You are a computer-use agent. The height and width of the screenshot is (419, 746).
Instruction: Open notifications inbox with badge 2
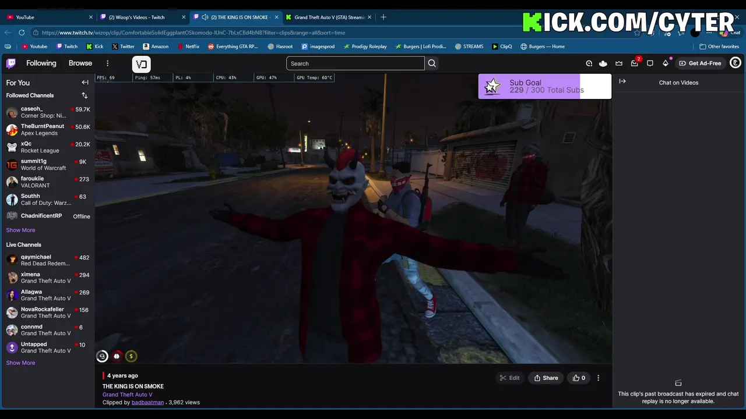[635, 63]
